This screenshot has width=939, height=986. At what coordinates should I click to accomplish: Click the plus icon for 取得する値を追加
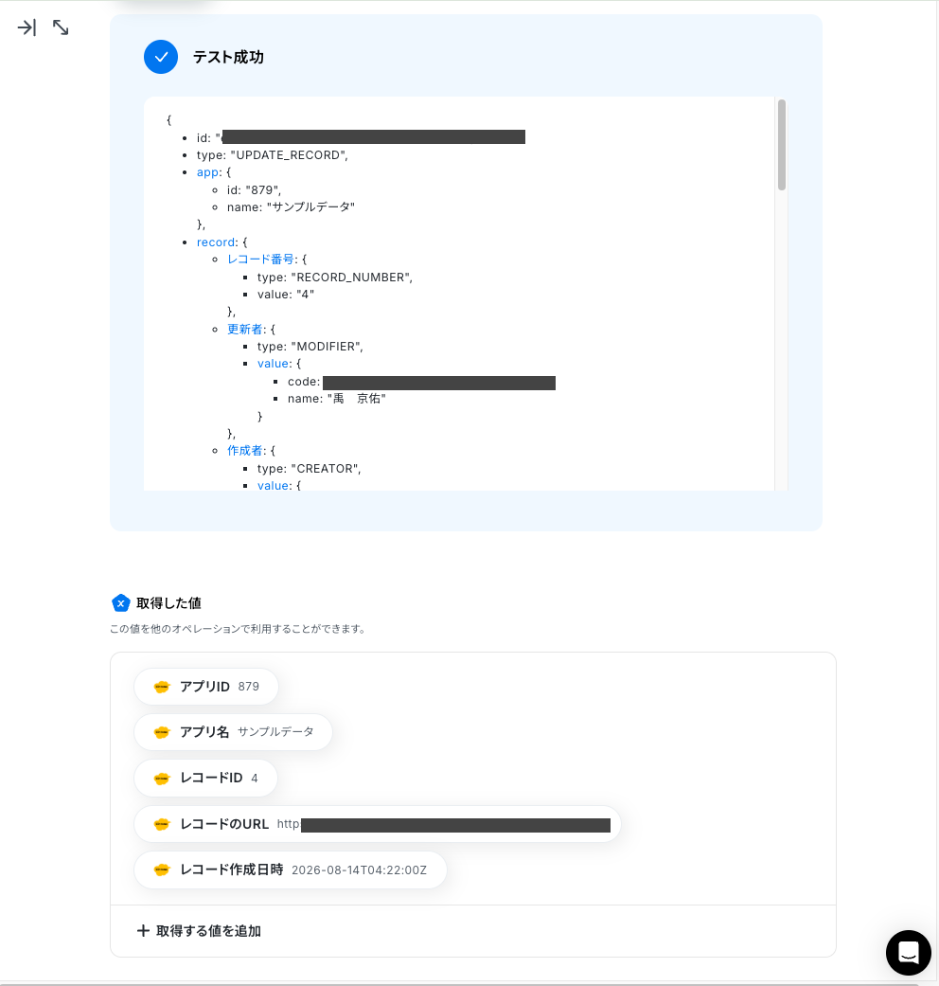tap(143, 931)
